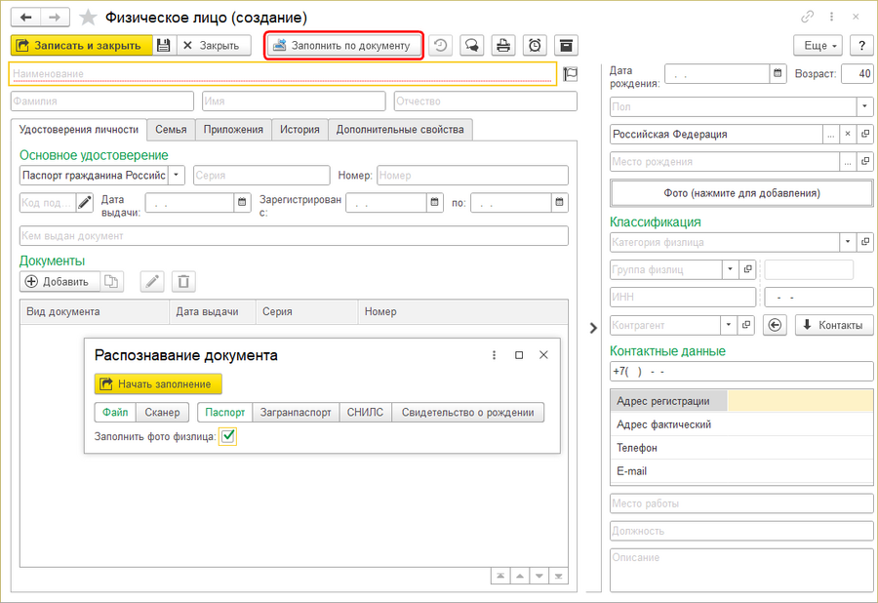Click the floppy disk save icon

(x=164, y=46)
